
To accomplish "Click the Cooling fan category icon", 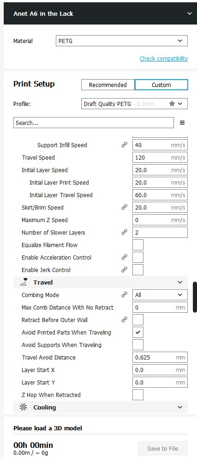I will [23, 407].
